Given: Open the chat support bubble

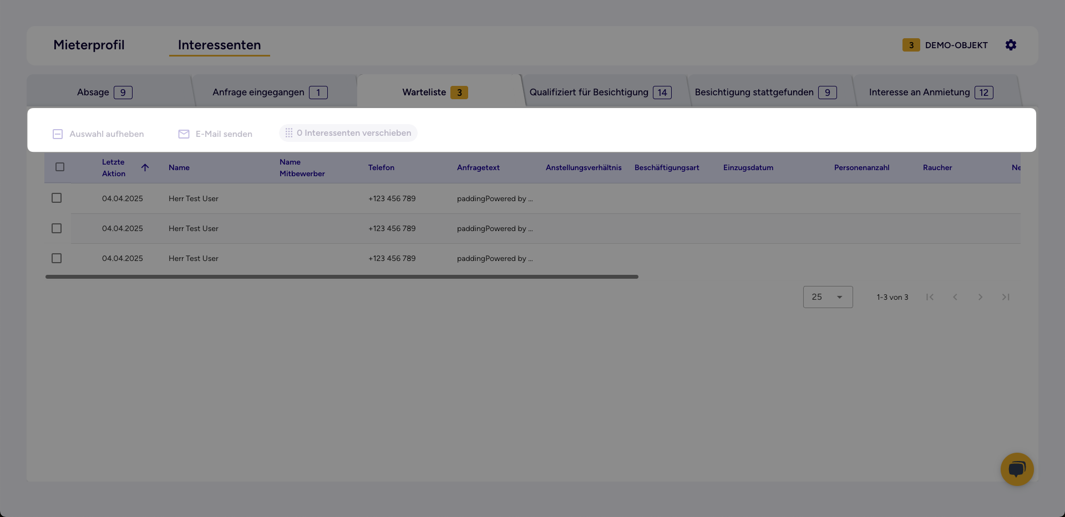Looking at the screenshot, I should tap(1017, 469).
